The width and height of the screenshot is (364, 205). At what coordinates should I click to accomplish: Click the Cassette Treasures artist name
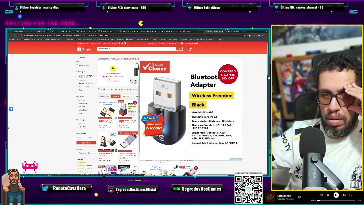[286, 199]
